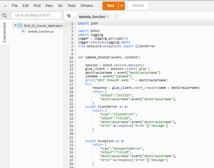Image resolution: width=214 pixels, height=168 pixels.
Task: Open the Find menu
Action: (x=37, y=6)
